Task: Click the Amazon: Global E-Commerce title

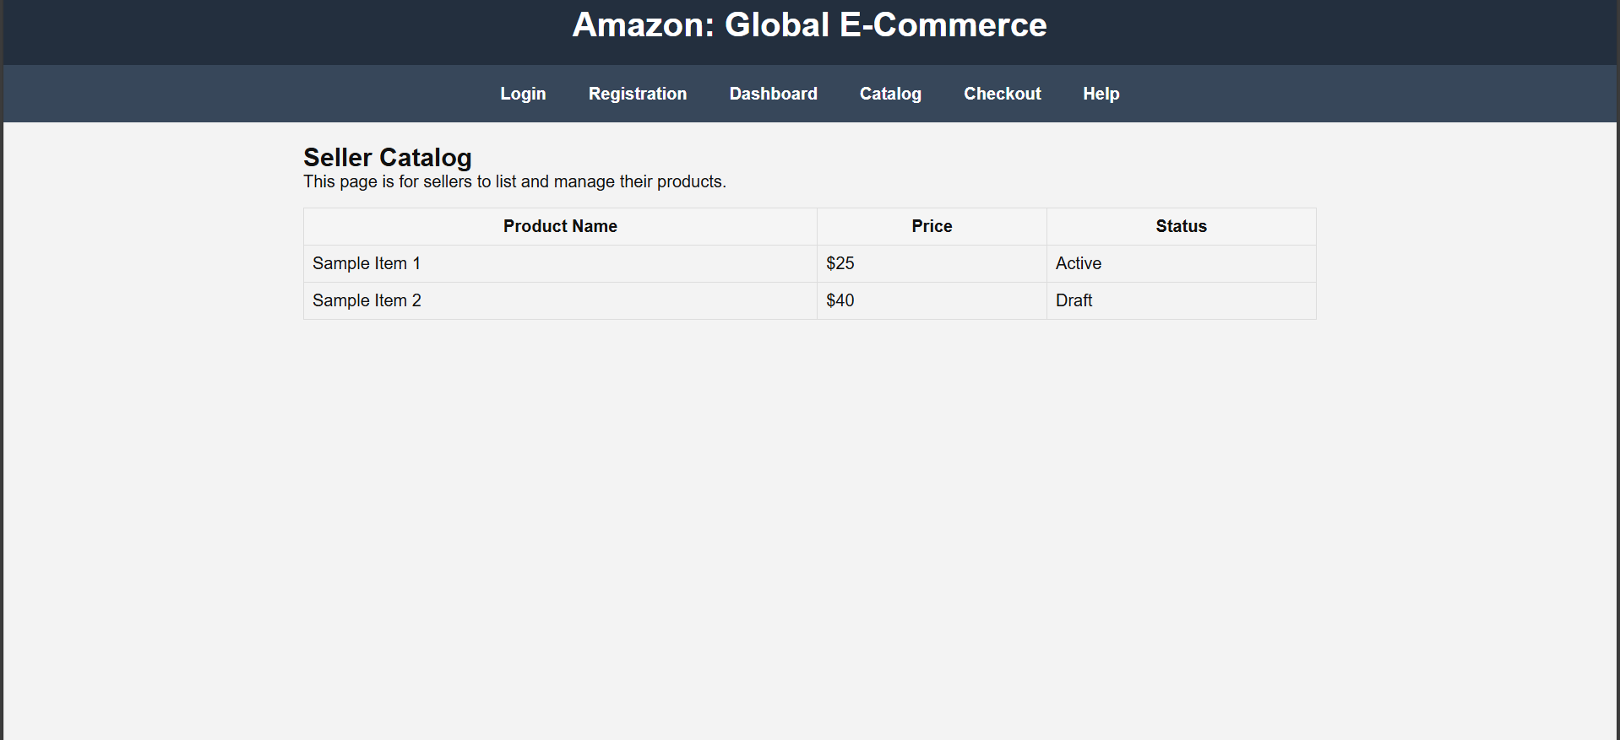Action: tap(809, 25)
